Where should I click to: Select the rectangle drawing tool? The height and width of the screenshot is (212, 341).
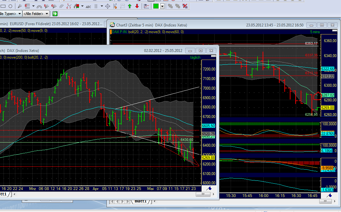(x=3, y=6)
